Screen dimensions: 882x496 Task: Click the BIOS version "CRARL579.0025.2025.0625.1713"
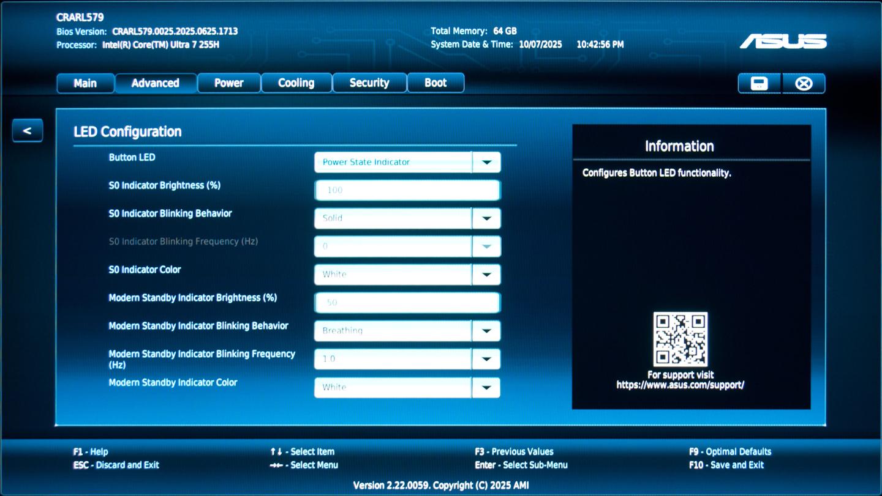pos(175,31)
